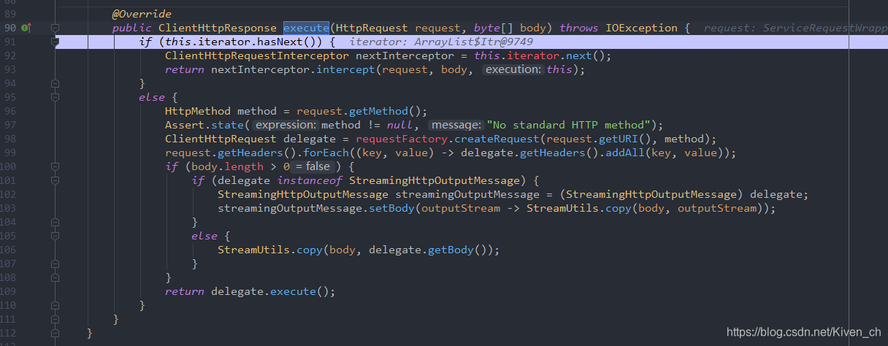The image size is (888, 346).
Task: Click hasNext() call on the highlighted line
Action: click(x=289, y=42)
